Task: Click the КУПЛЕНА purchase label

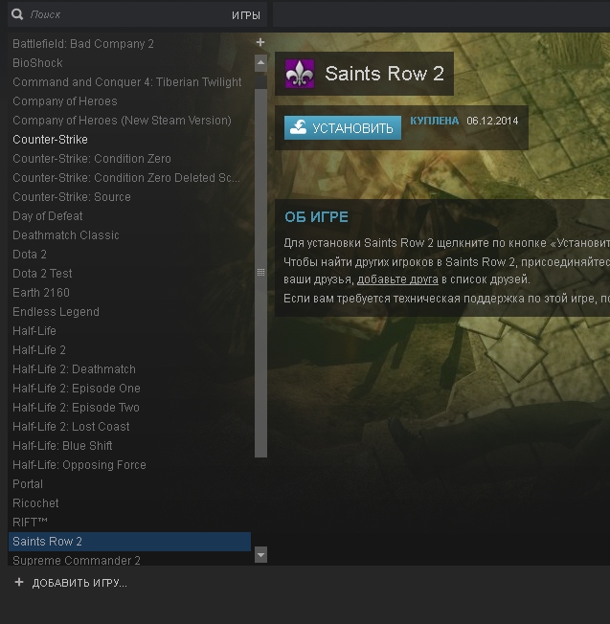Action: [435, 121]
